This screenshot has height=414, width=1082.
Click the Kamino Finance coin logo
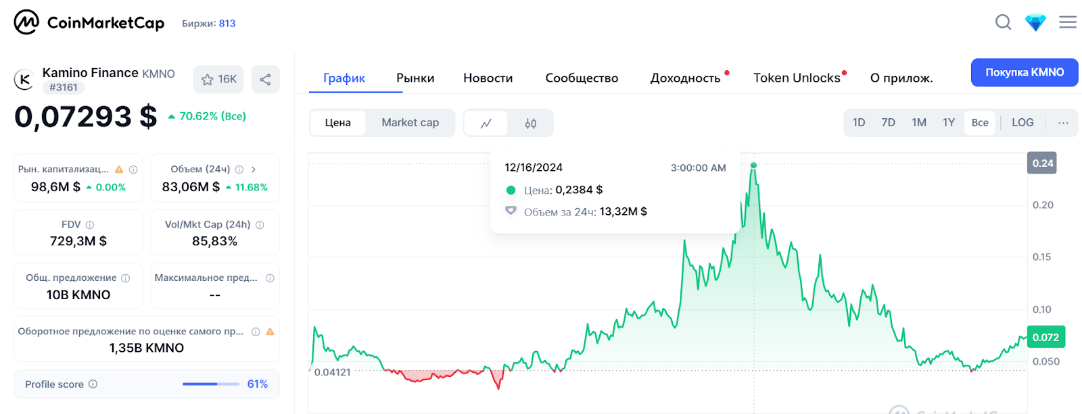25,80
